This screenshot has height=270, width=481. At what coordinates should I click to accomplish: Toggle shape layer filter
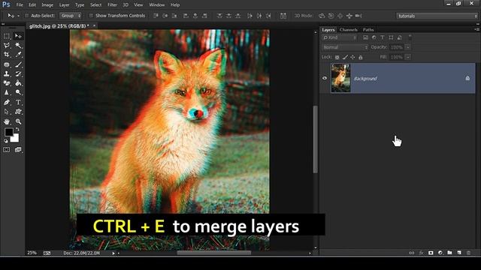(391, 37)
